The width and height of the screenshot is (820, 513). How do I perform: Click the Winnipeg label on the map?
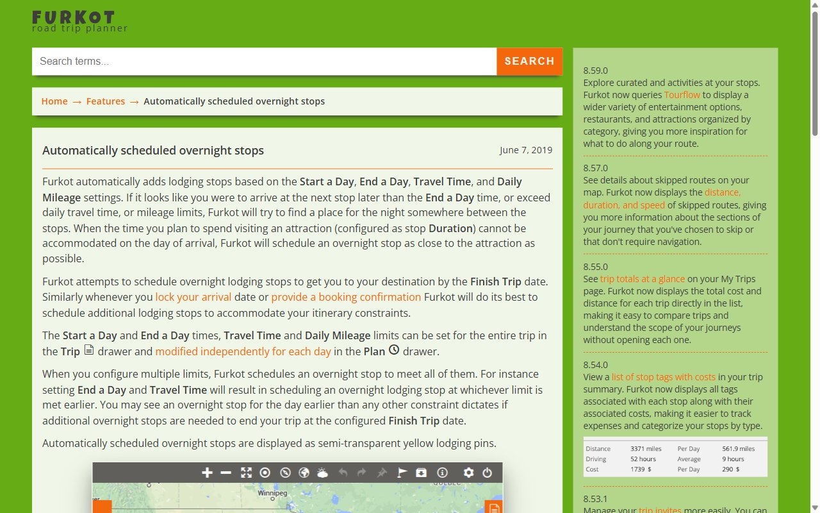274,494
